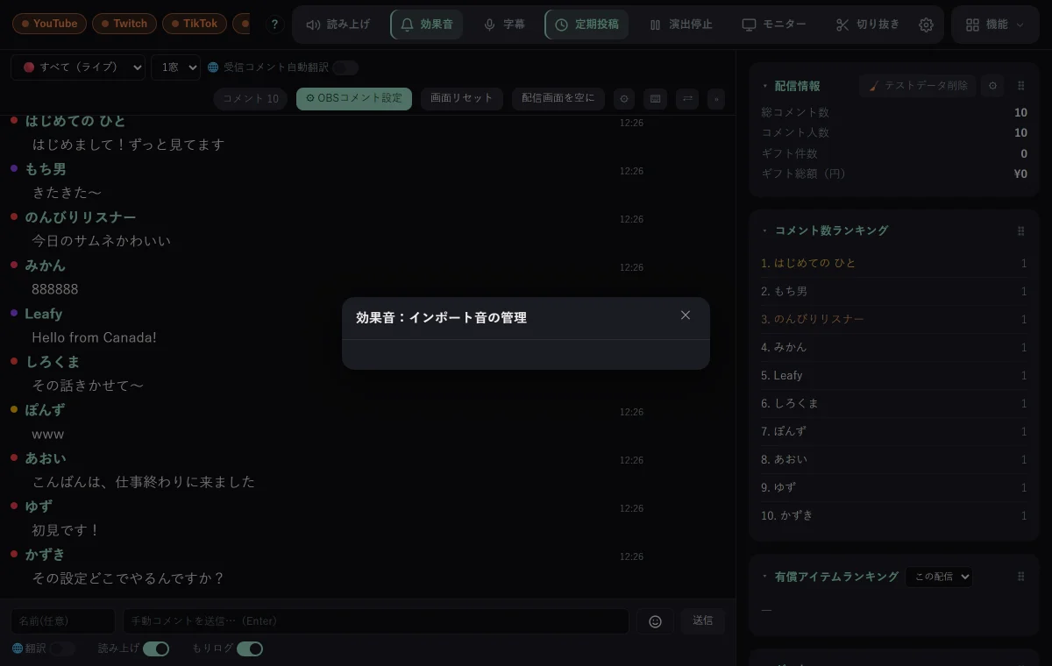The width and height of the screenshot is (1052, 666).
Task: Open 定期投稿 clock button
Action: click(586, 25)
